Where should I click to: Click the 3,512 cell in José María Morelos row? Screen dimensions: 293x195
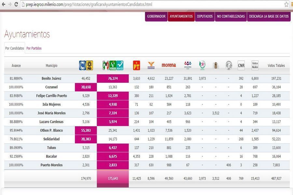click(x=216, y=113)
